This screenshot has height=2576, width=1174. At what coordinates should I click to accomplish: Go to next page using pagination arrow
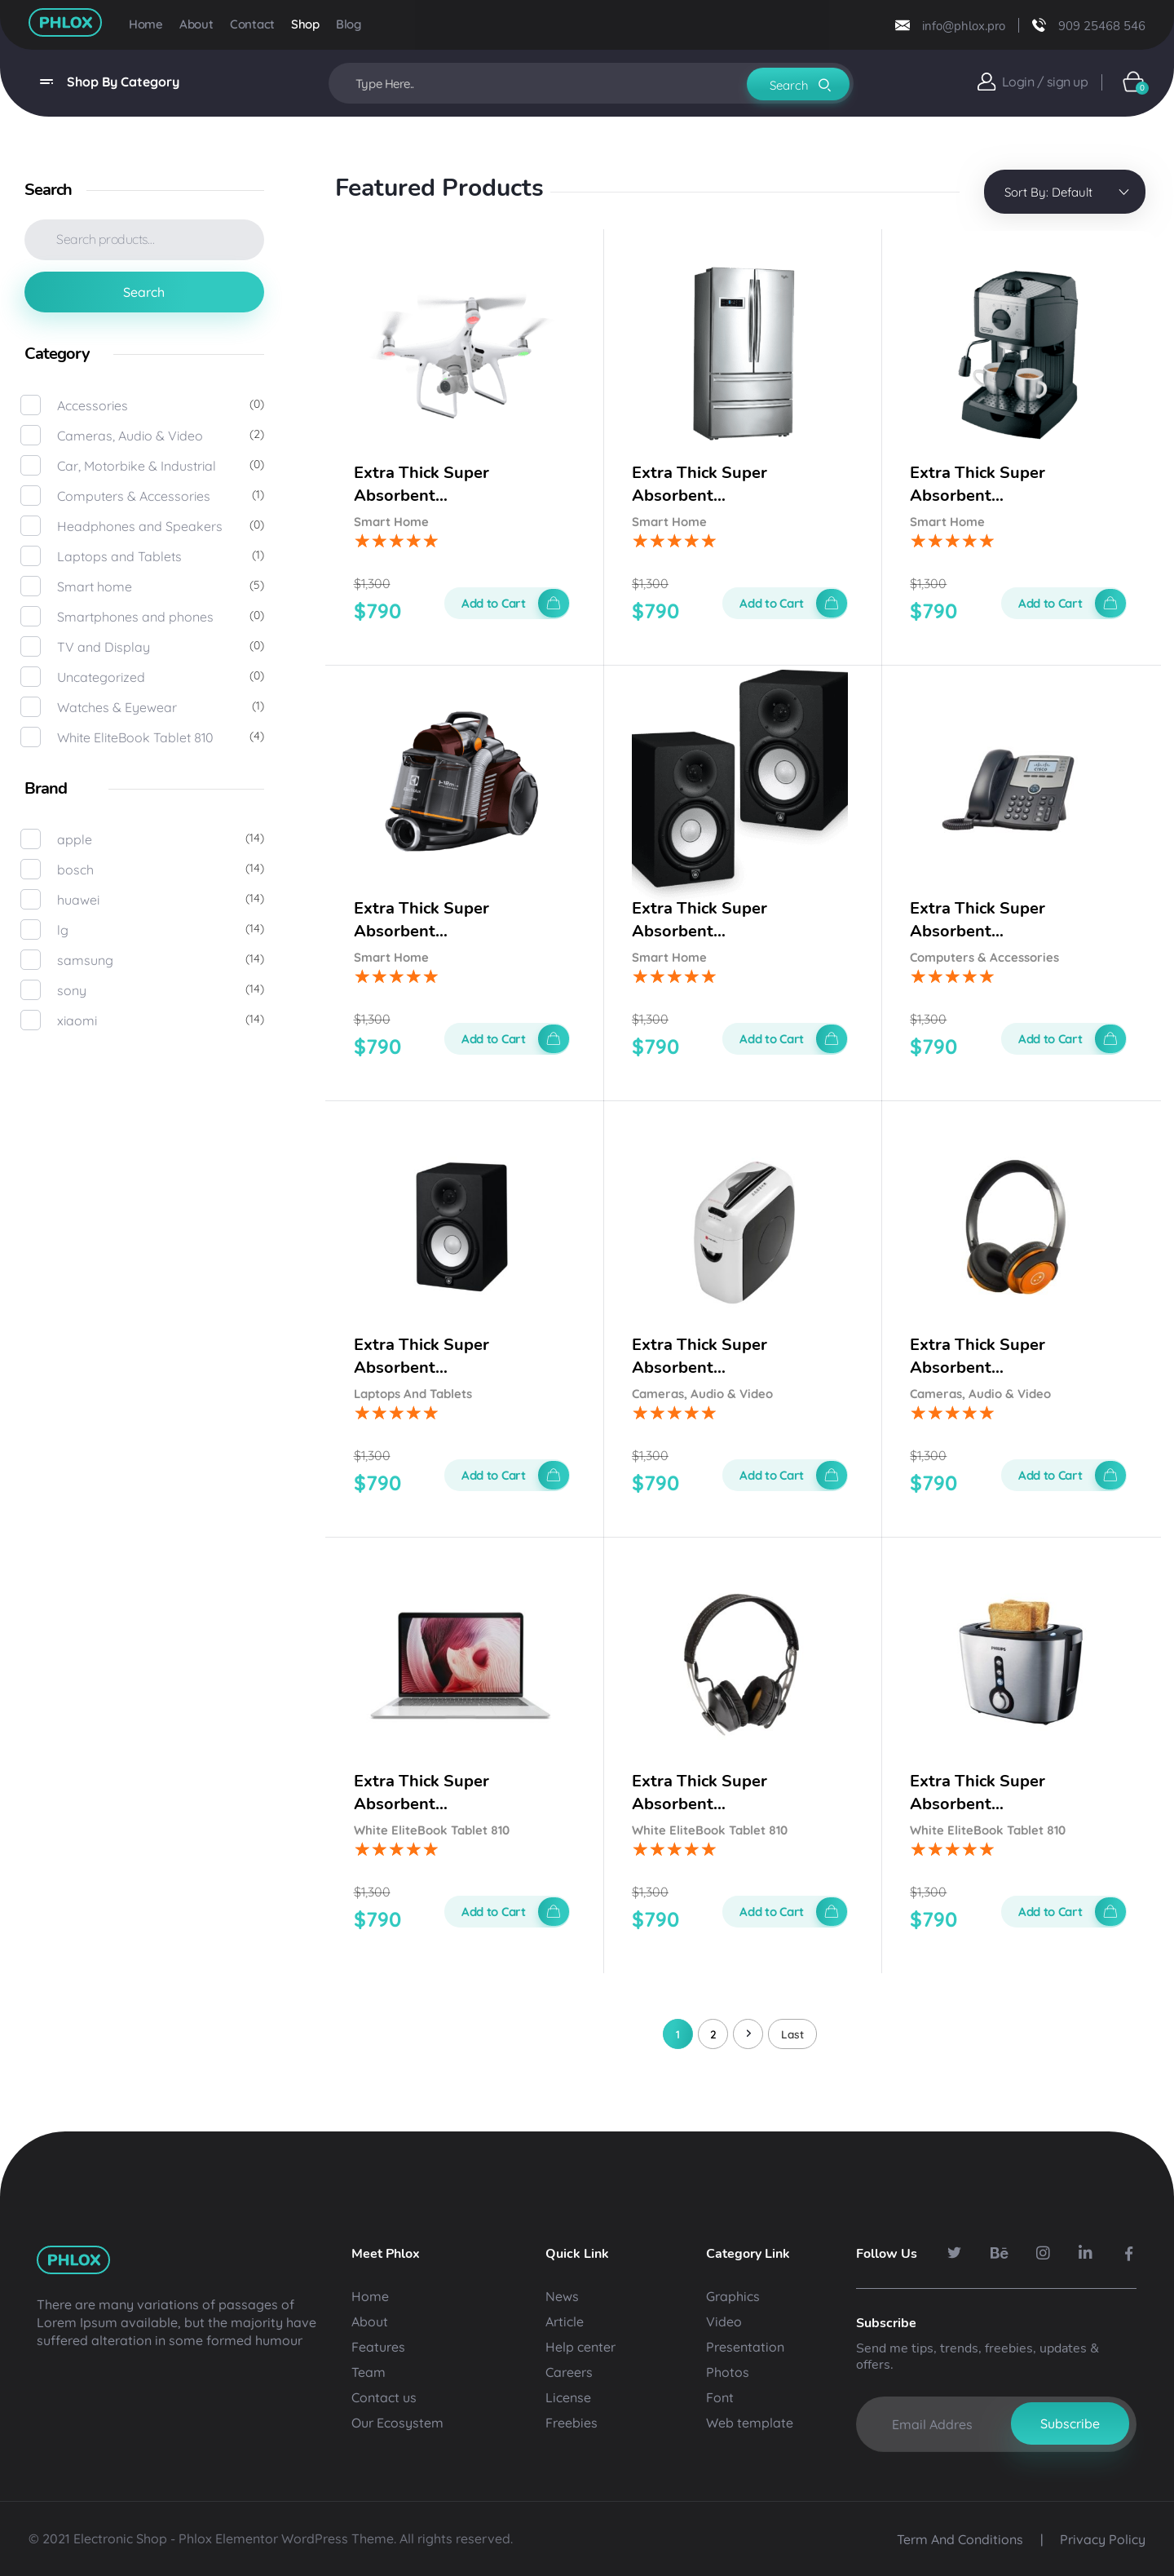748,2033
